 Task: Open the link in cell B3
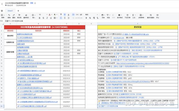(x=25, y=34)
